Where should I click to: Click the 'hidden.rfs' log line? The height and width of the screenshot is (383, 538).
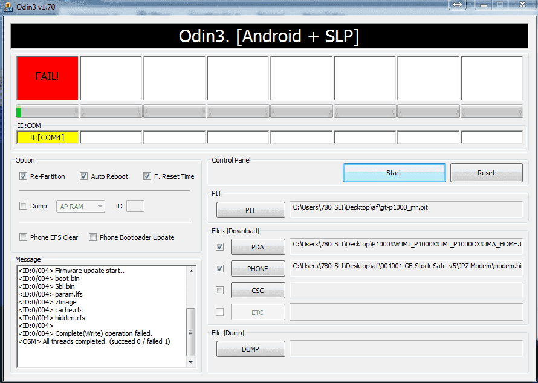[x=52, y=318]
